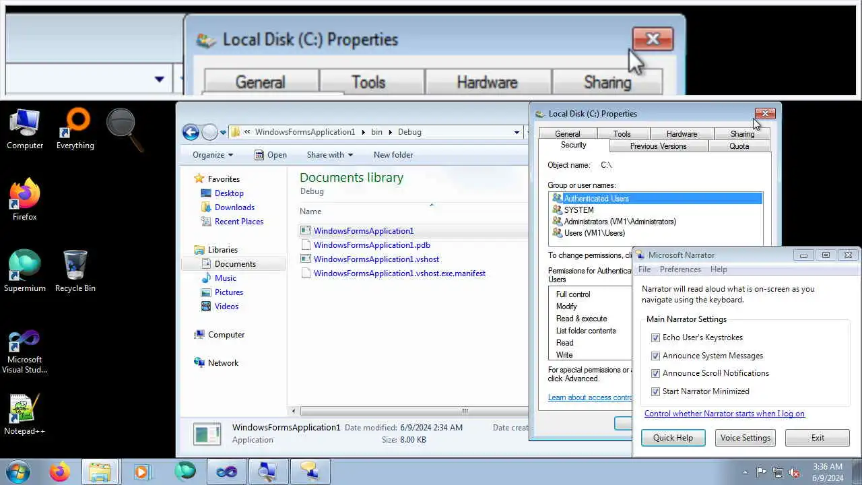
Task: Expand breadcrumb arrow after bin
Action: (389, 132)
